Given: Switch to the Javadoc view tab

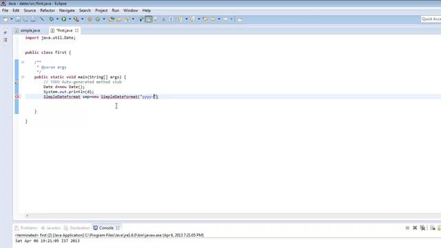Looking at the screenshot, I should pos(50,228).
